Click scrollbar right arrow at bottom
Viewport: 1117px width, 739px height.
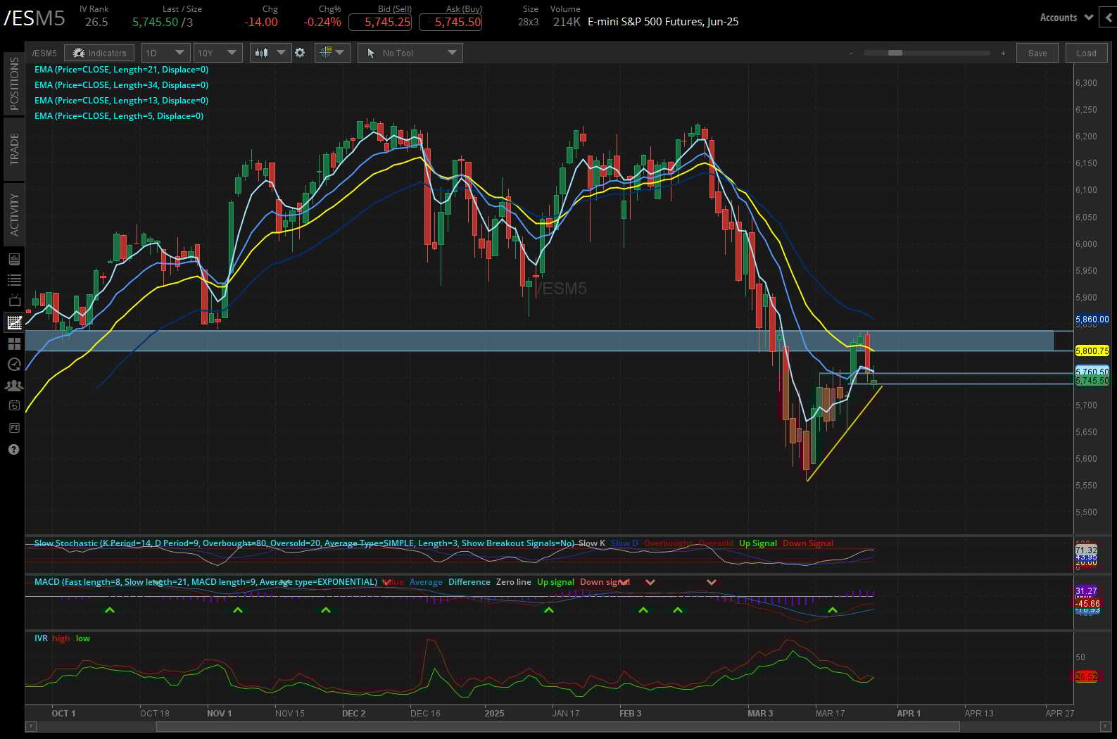pyautogui.click(x=1106, y=726)
